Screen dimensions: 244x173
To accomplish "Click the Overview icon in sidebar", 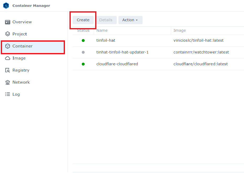I will point(8,22).
